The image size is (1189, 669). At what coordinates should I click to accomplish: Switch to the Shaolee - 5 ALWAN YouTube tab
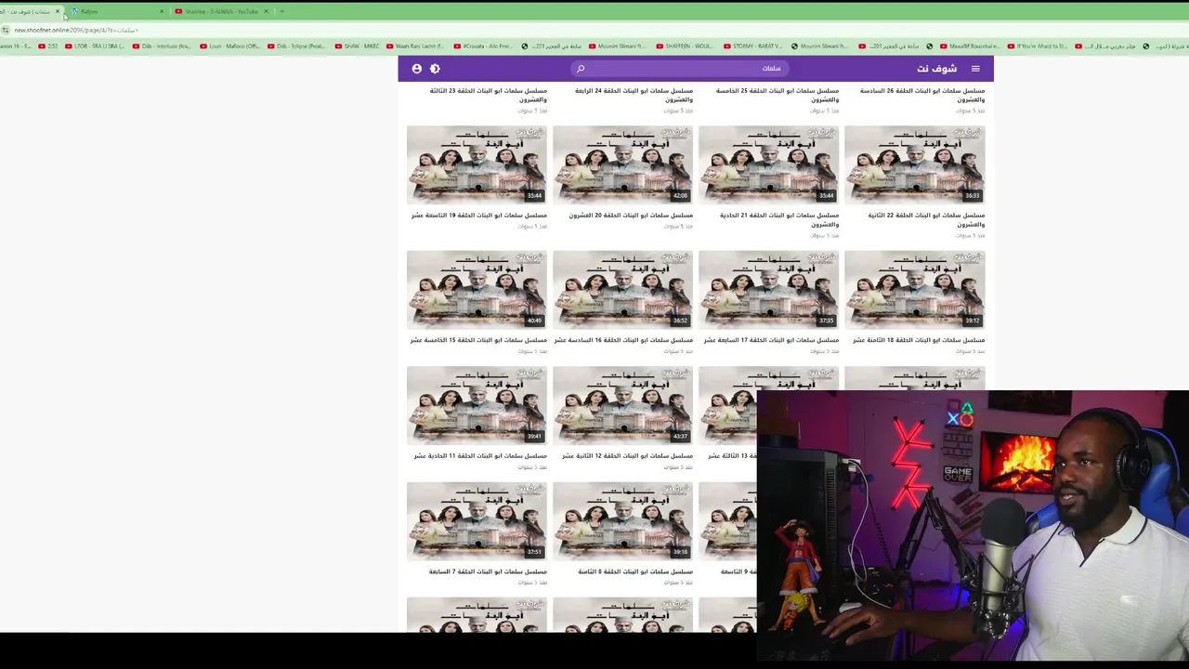(221, 11)
